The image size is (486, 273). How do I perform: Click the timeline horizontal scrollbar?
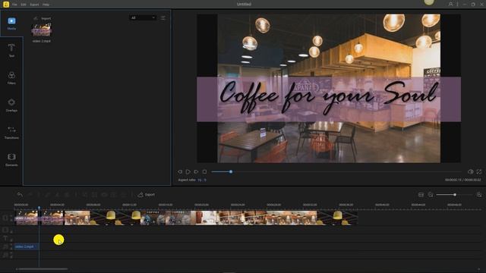click(43, 269)
